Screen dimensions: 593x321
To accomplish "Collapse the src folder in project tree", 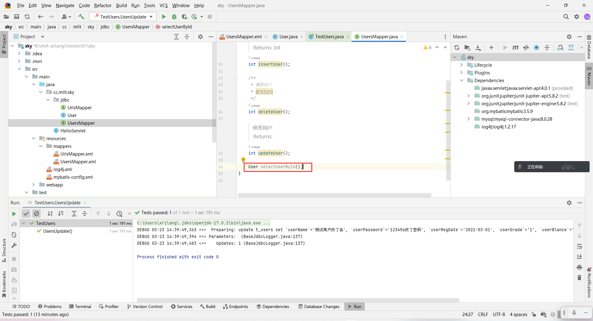I will click(x=19, y=69).
